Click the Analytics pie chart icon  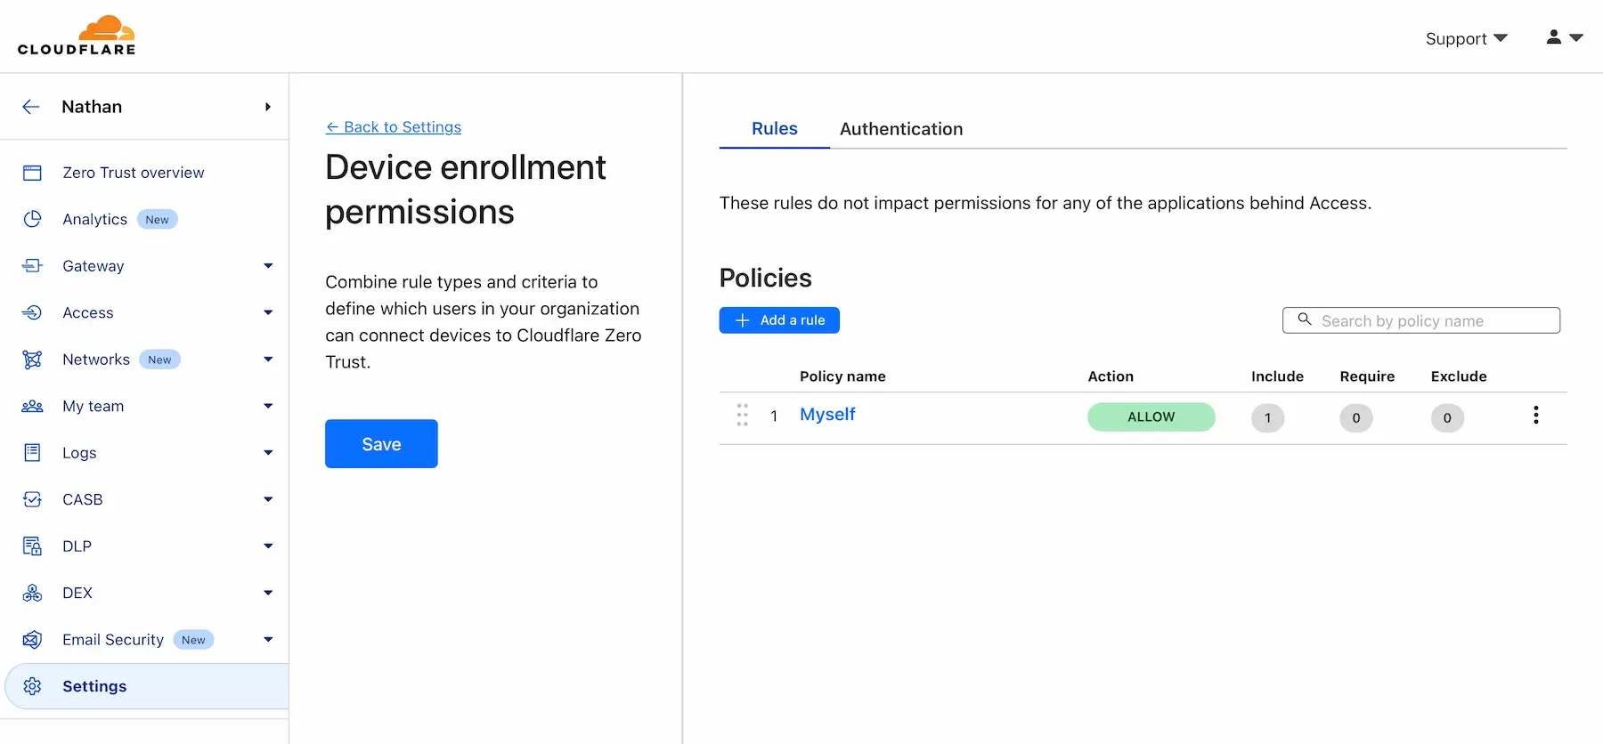32,219
